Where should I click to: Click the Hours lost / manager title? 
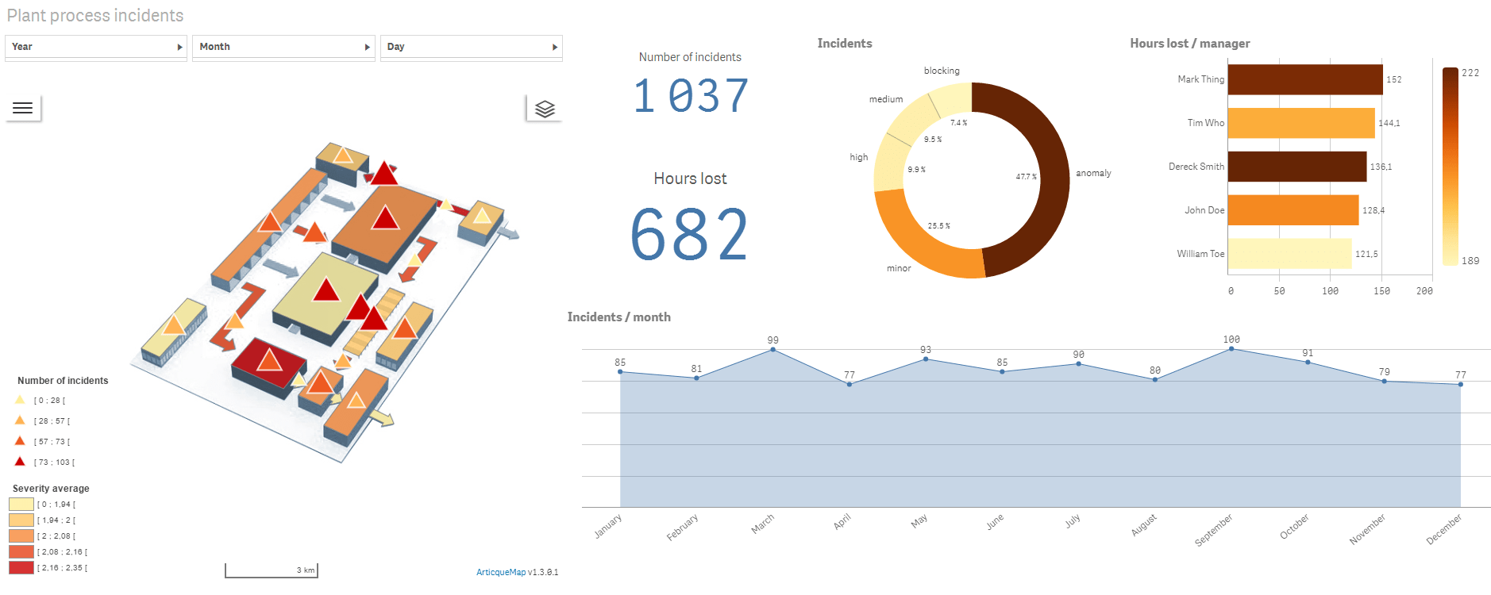click(x=1190, y=44)
